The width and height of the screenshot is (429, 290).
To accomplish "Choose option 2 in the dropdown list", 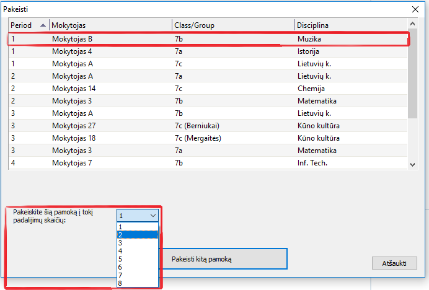I will coord(138,235).
